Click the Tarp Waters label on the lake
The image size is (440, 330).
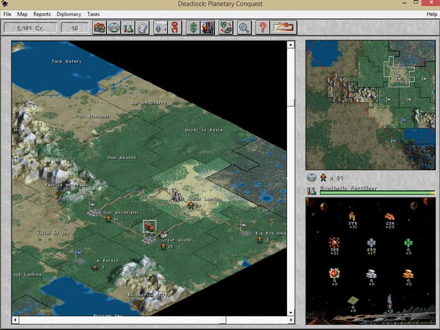pos(66,61)
